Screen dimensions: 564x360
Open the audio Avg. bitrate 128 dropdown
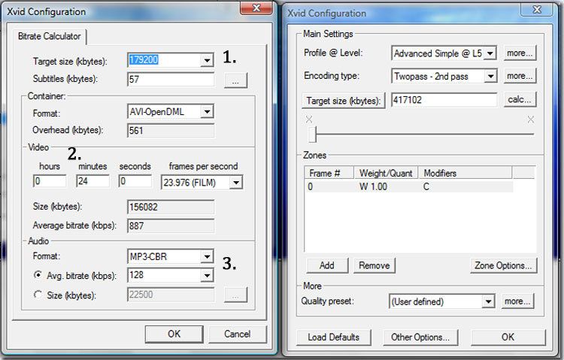click(x=208, y=276)
